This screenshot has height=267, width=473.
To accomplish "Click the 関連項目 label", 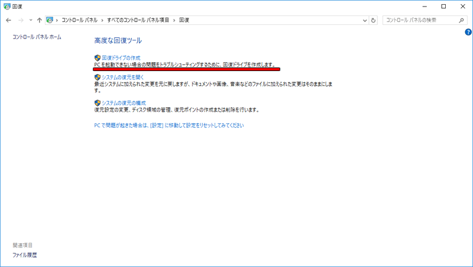I will coord(22,245).
